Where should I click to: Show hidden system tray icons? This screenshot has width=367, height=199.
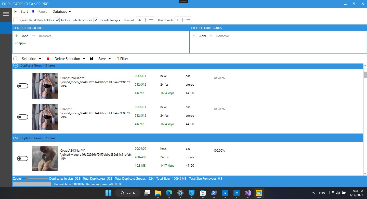(x=313, y=193)
